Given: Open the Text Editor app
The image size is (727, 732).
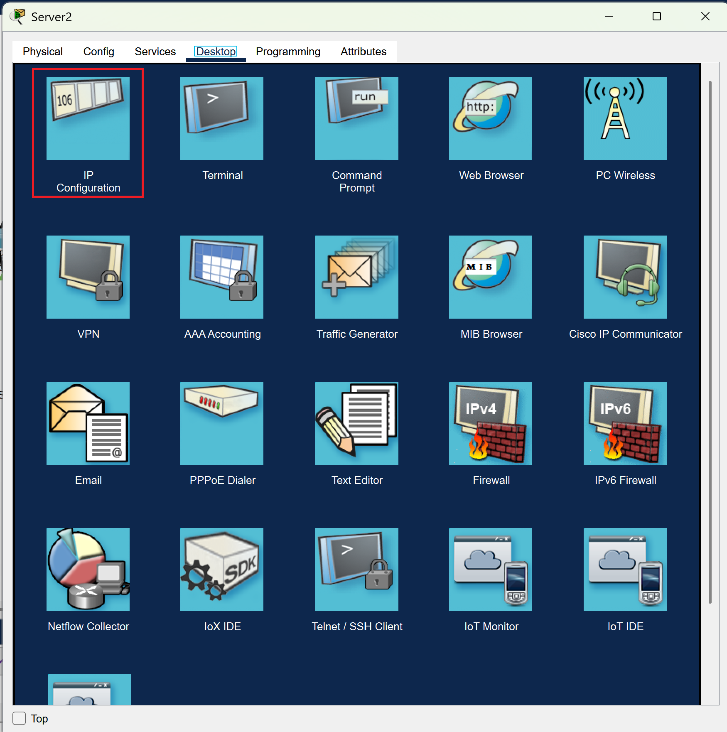Looking at the screenshot, I should pyautogui.click(x=356, y=423).
